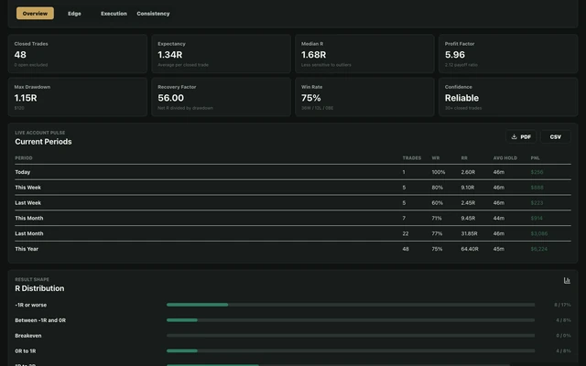Click the Recovery Factor 56.00 value
Image resolution: width=586 pixels, height=366 pixels.
coord(171,98)
